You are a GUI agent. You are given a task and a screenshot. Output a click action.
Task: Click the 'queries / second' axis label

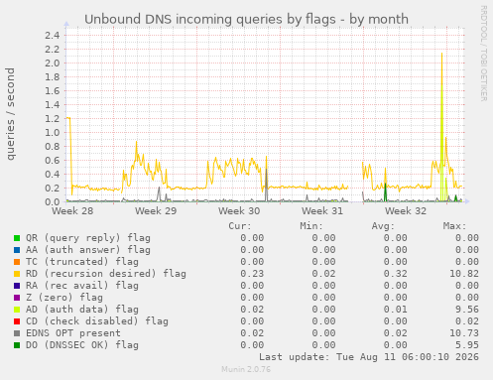point(11,114)
